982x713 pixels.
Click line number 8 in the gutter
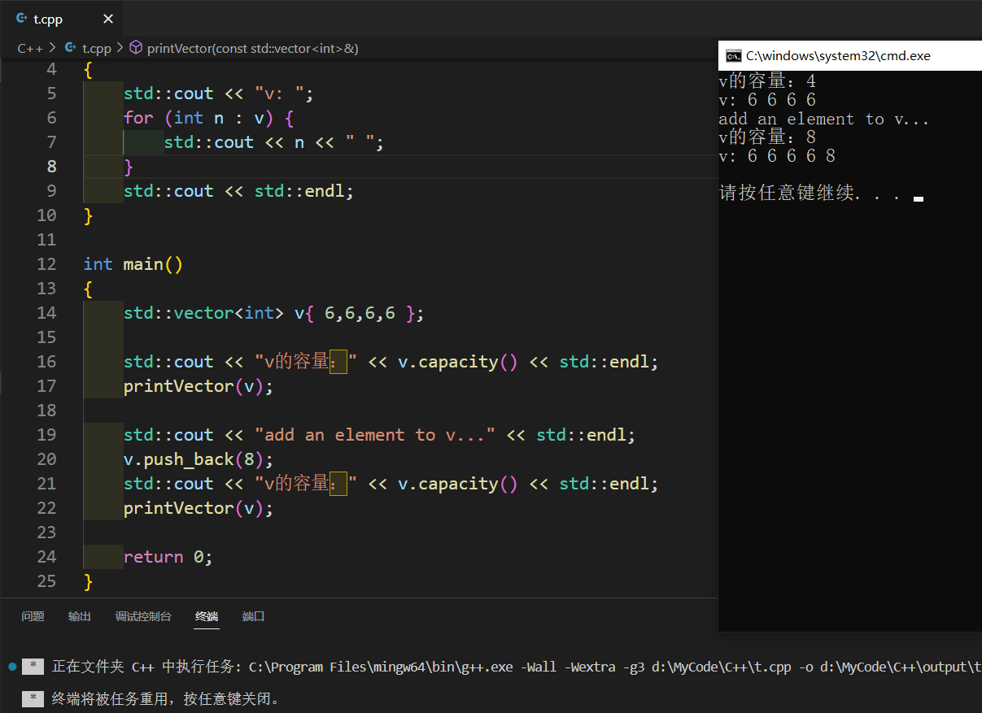(x=50, y=166)
